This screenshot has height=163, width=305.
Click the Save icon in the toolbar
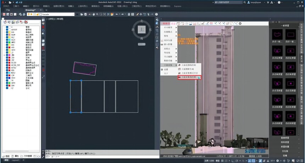(x=85, y=15)
